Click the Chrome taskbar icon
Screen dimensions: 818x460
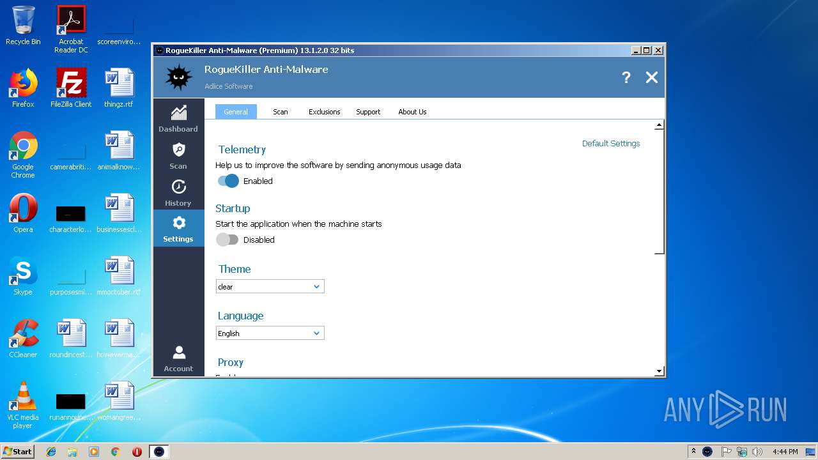[x=115, y=452]
